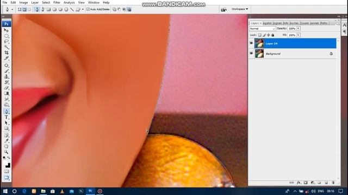Select the Move tool
Image resolution: width=348 pixels, height=195 pixels.
[x=7, y=30]
